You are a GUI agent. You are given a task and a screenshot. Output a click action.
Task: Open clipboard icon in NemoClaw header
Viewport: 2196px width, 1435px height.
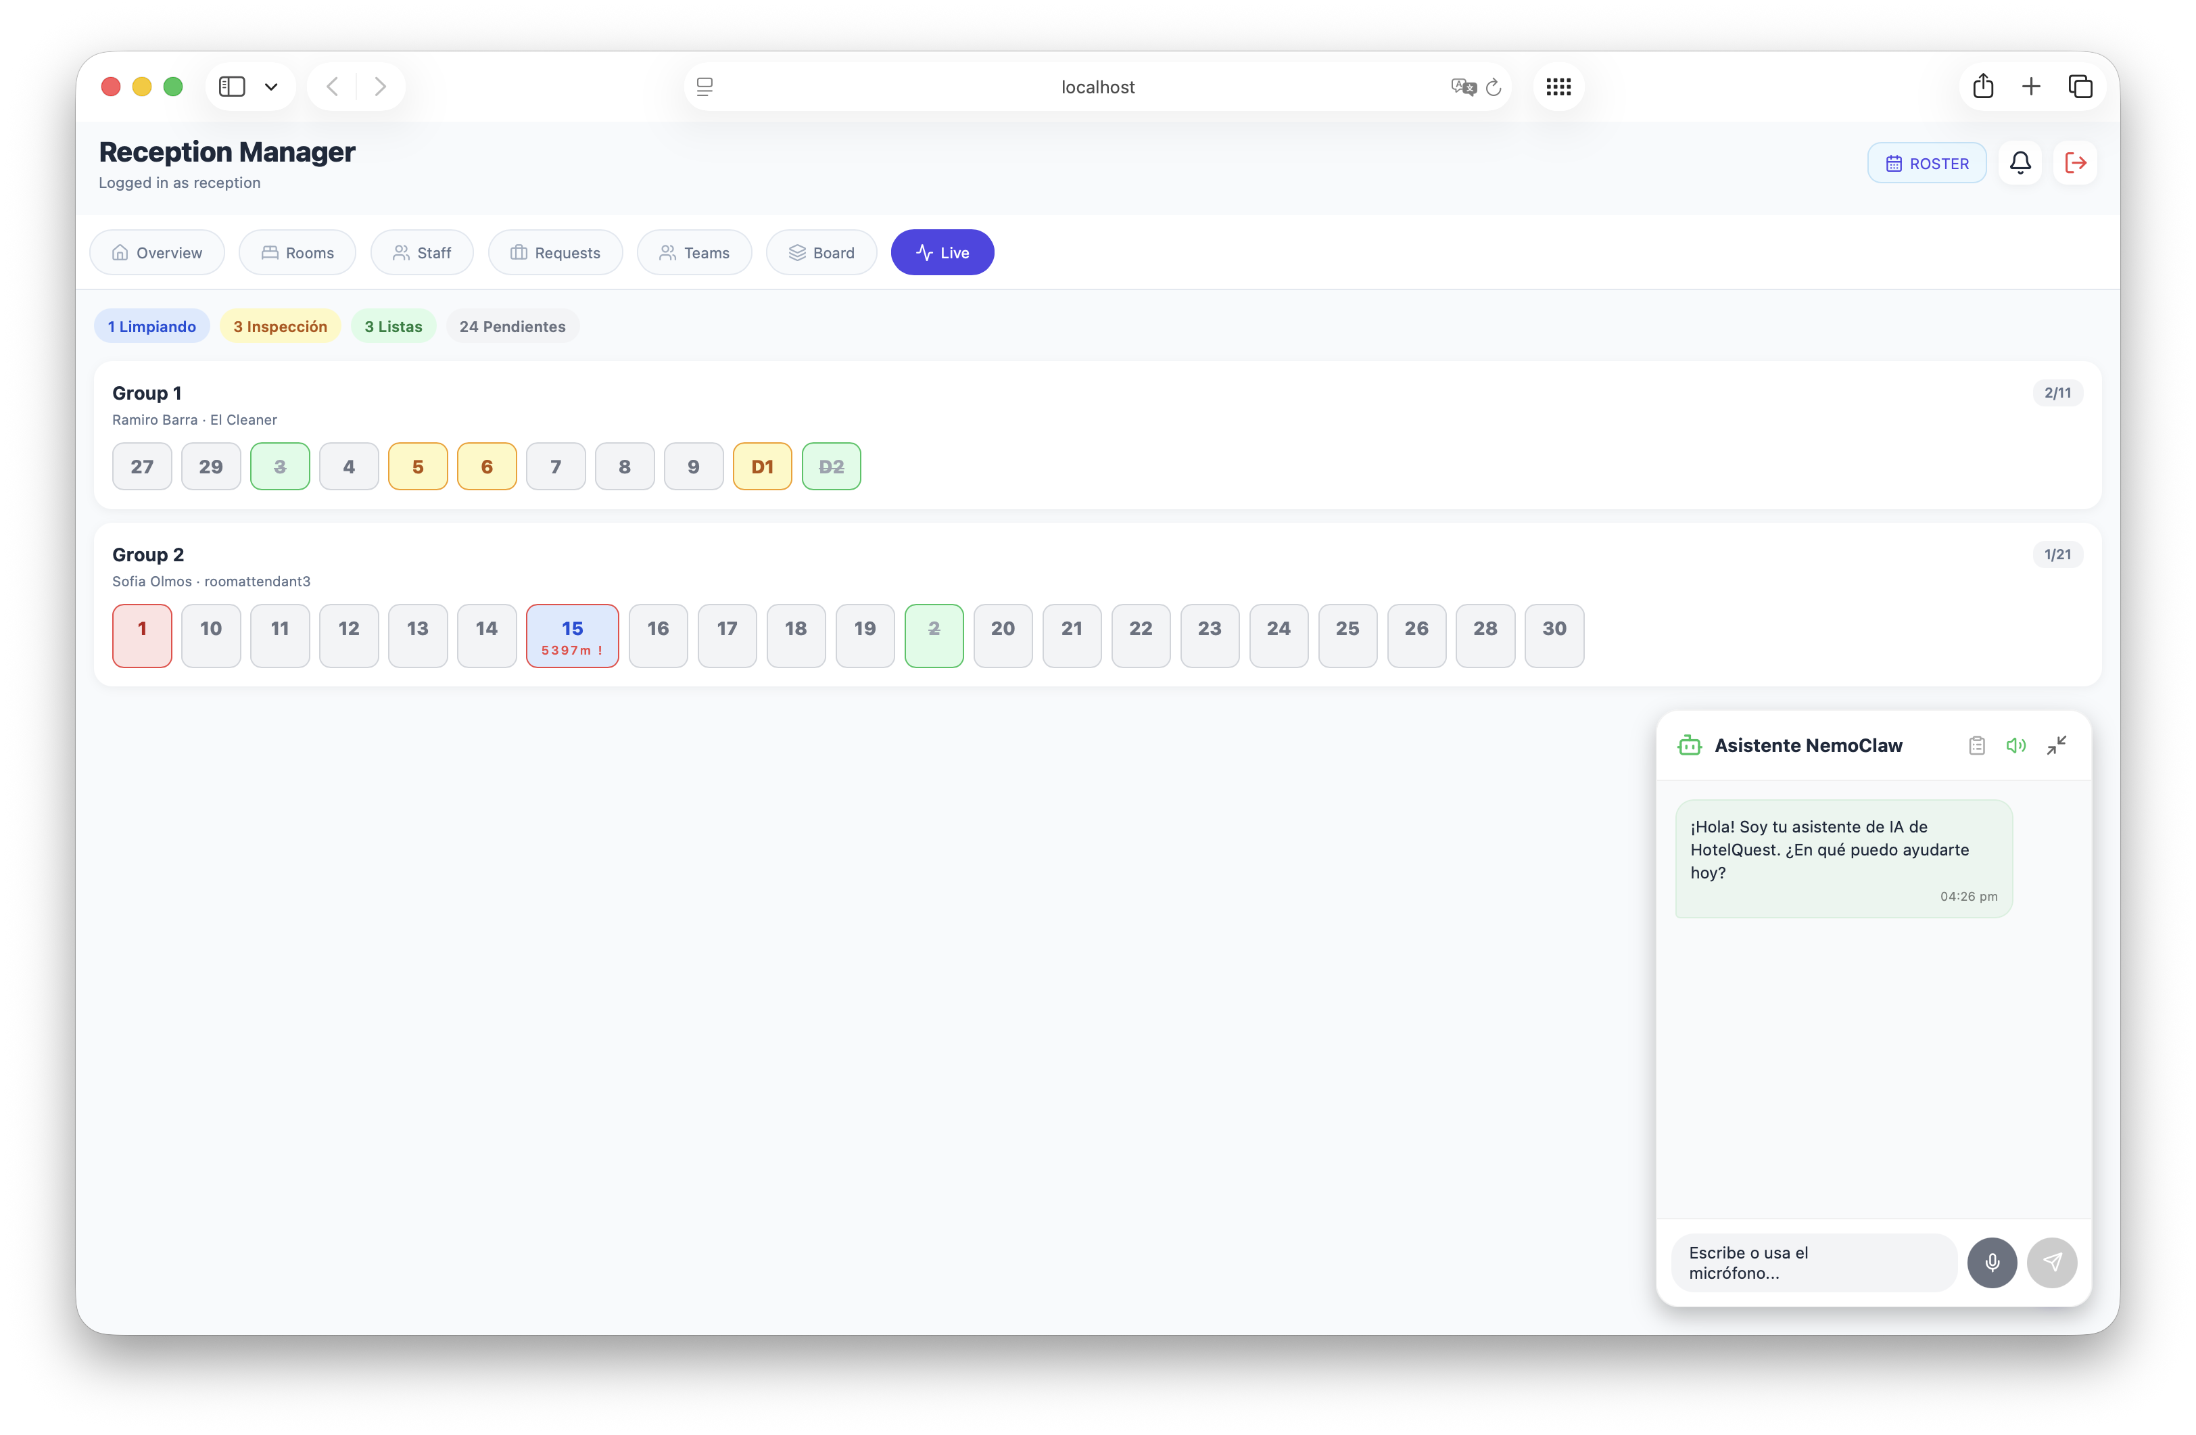click(1976, 745)
